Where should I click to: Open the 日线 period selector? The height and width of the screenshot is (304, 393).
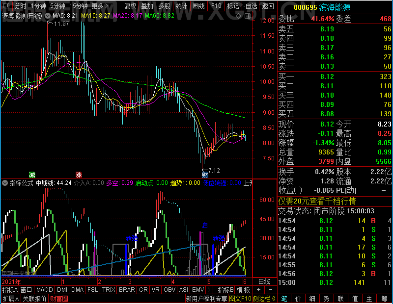264,282
